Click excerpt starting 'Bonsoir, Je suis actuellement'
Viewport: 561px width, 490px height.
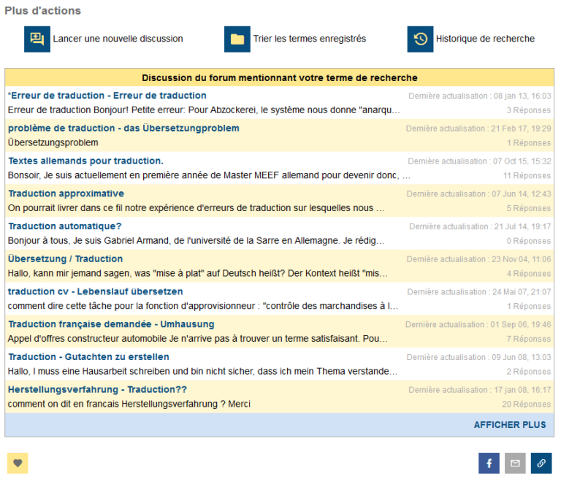tap(210, 175)
